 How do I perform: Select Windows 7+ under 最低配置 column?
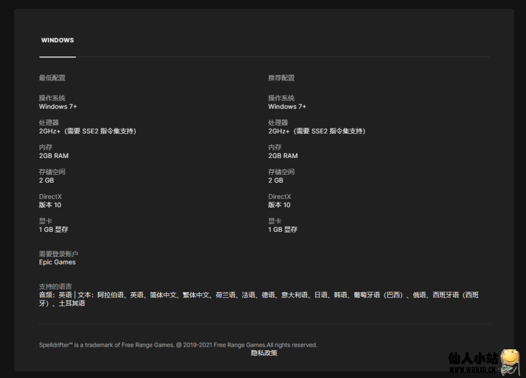(x=58, y=107)
